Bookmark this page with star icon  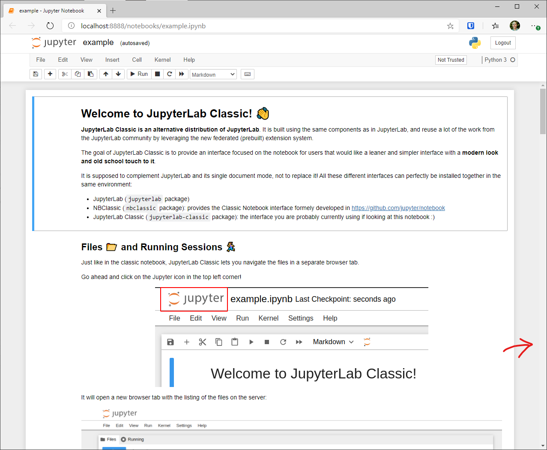[x=450, y=26]
